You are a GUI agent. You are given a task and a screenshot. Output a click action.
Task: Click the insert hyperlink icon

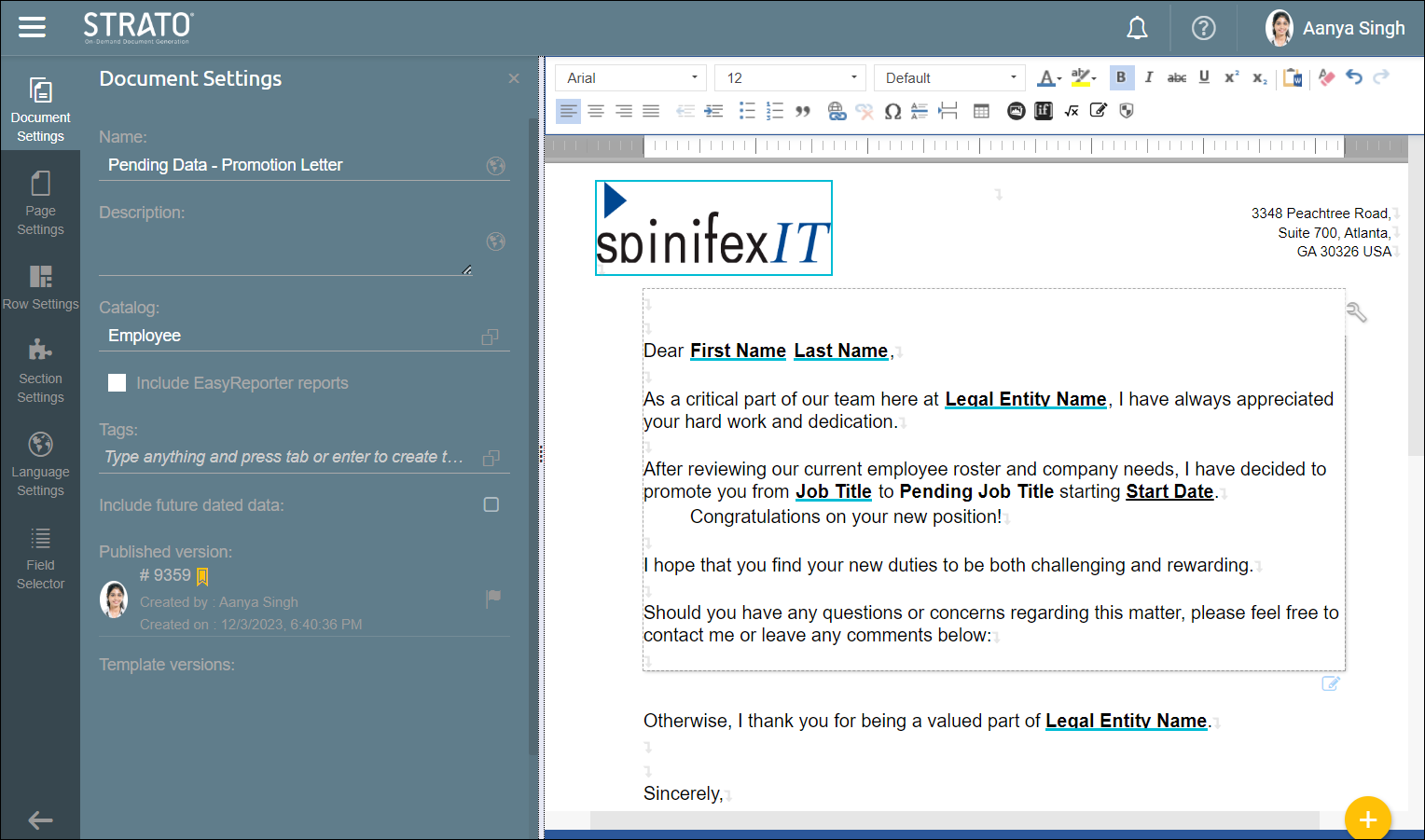coord(837,111)
